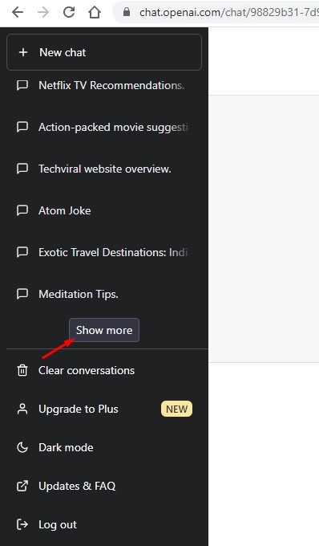Image resolution: width=319 pixels, height=546 pixels.
Task: Click the browser reload icon
Action: 69,12
